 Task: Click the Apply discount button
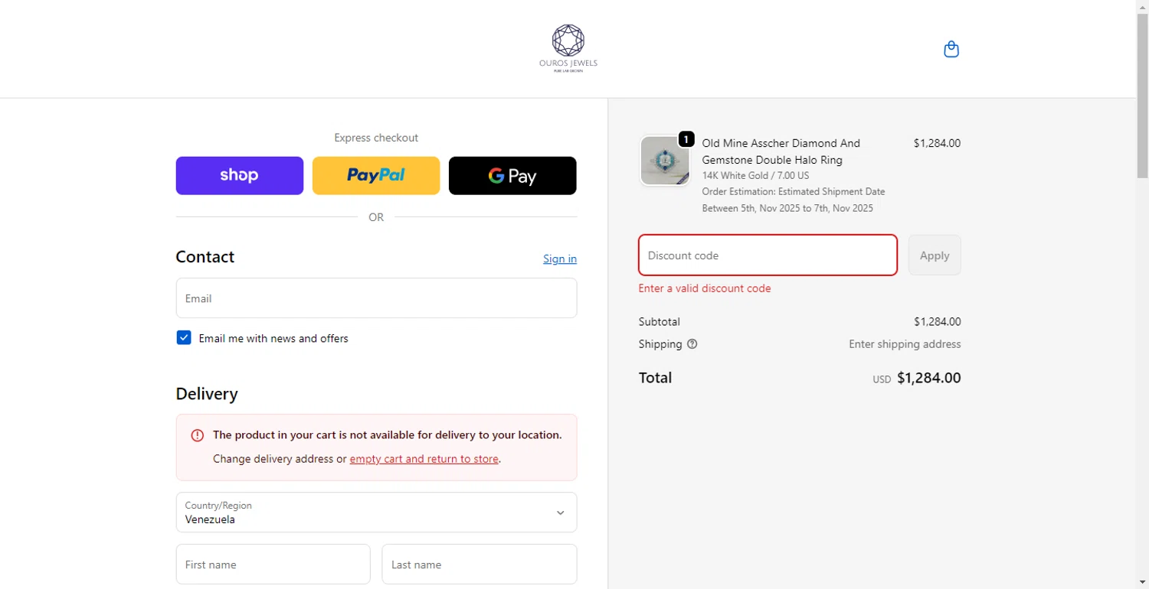pos(935,255)
